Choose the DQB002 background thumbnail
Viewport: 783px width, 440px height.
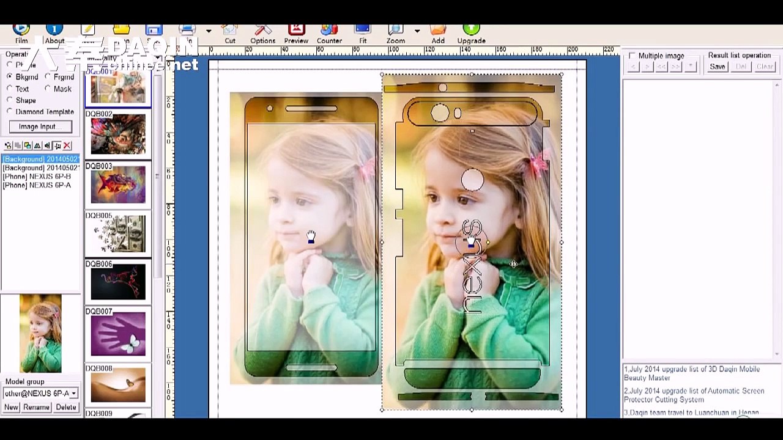pos(118,135)
